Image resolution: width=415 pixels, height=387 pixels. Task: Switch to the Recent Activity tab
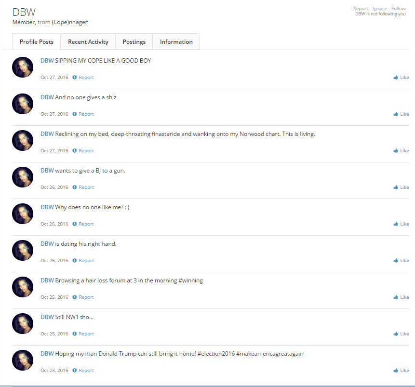point(88,42)
